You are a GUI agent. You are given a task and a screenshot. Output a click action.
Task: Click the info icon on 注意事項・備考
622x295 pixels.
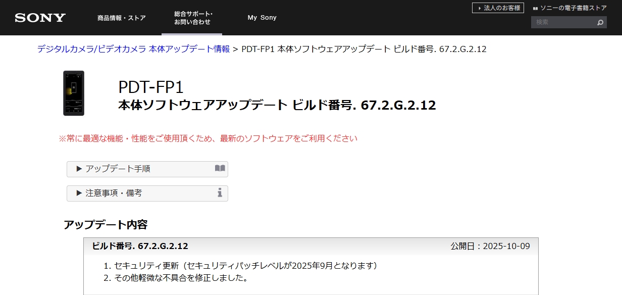pyautogui.click(x=220, y=192)
